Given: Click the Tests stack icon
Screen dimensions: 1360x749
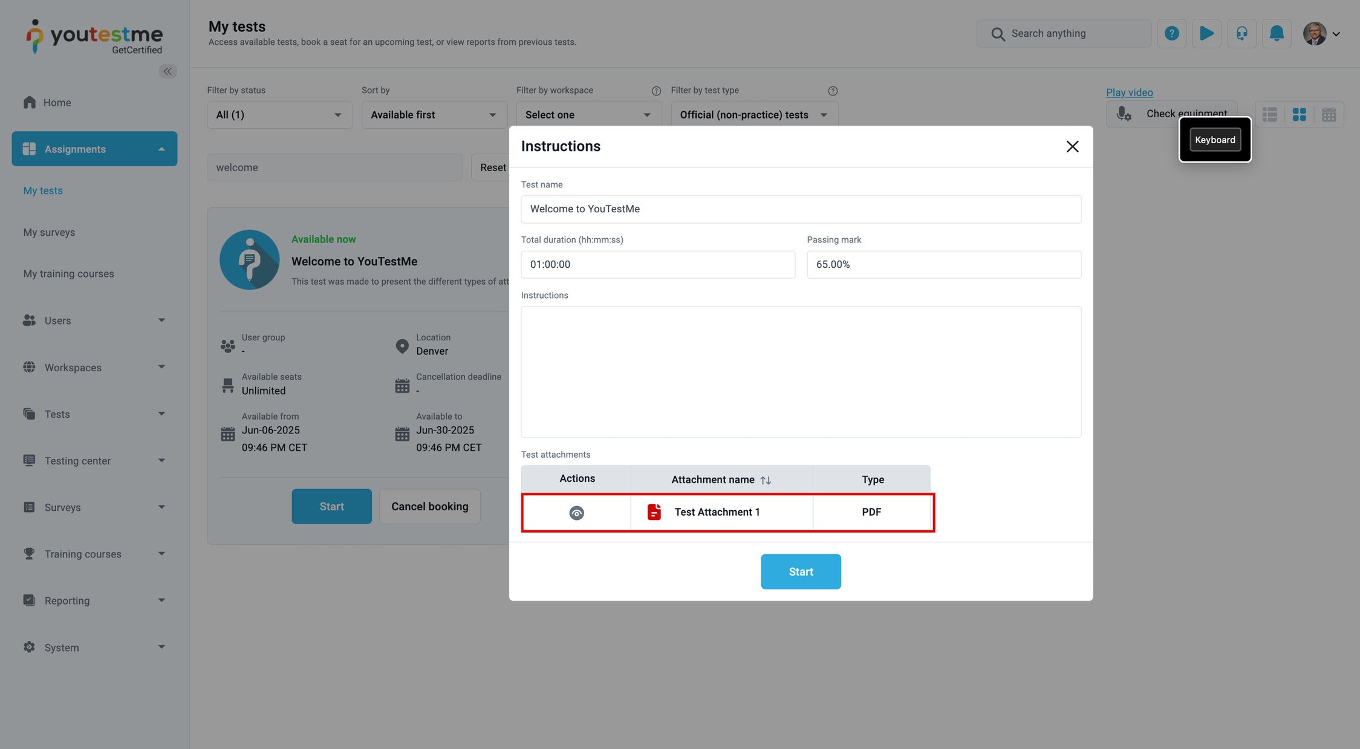Looking at the screenshot, I should 29,413.
